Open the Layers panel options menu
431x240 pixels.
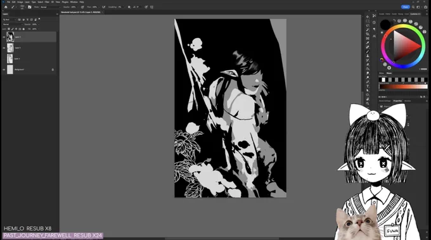[57, 14]
